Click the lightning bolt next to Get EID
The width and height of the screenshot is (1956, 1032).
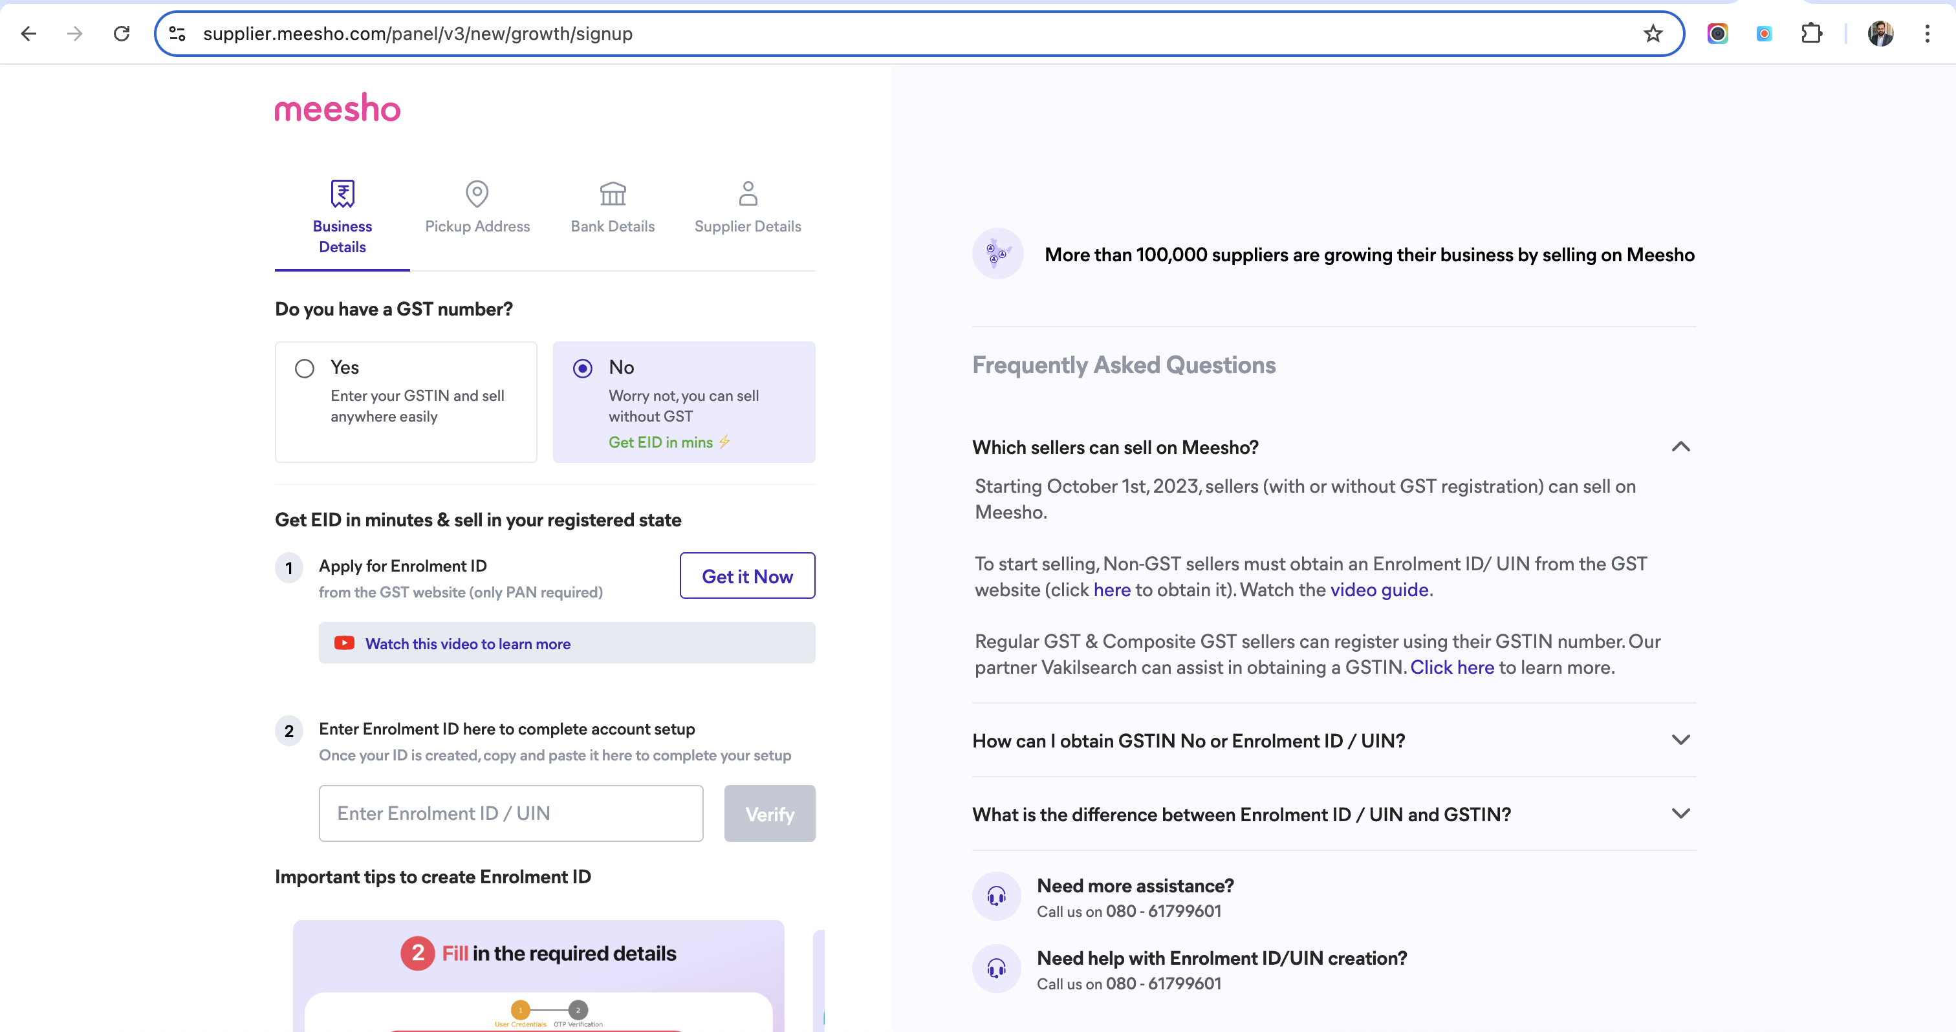pos(724,442)
